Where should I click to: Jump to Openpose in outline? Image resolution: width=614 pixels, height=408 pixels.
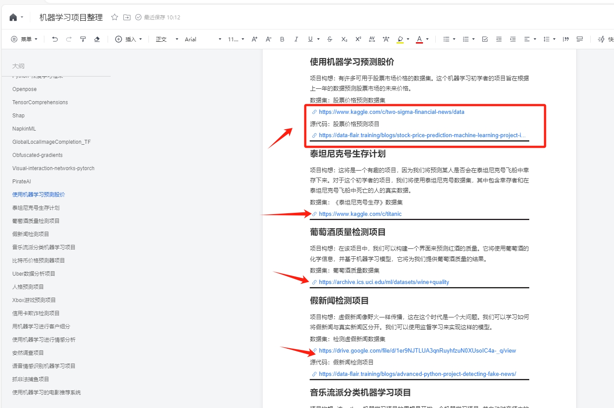[x=25, y=89]
